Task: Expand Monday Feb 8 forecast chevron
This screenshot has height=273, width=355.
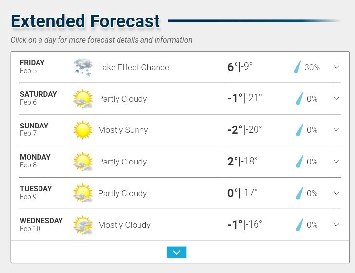Action: pyautogui.click(x=336, y=162)
